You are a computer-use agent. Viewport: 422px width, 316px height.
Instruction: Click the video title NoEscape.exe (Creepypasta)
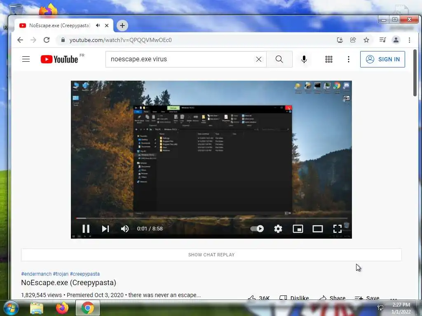tap(69, 283)
